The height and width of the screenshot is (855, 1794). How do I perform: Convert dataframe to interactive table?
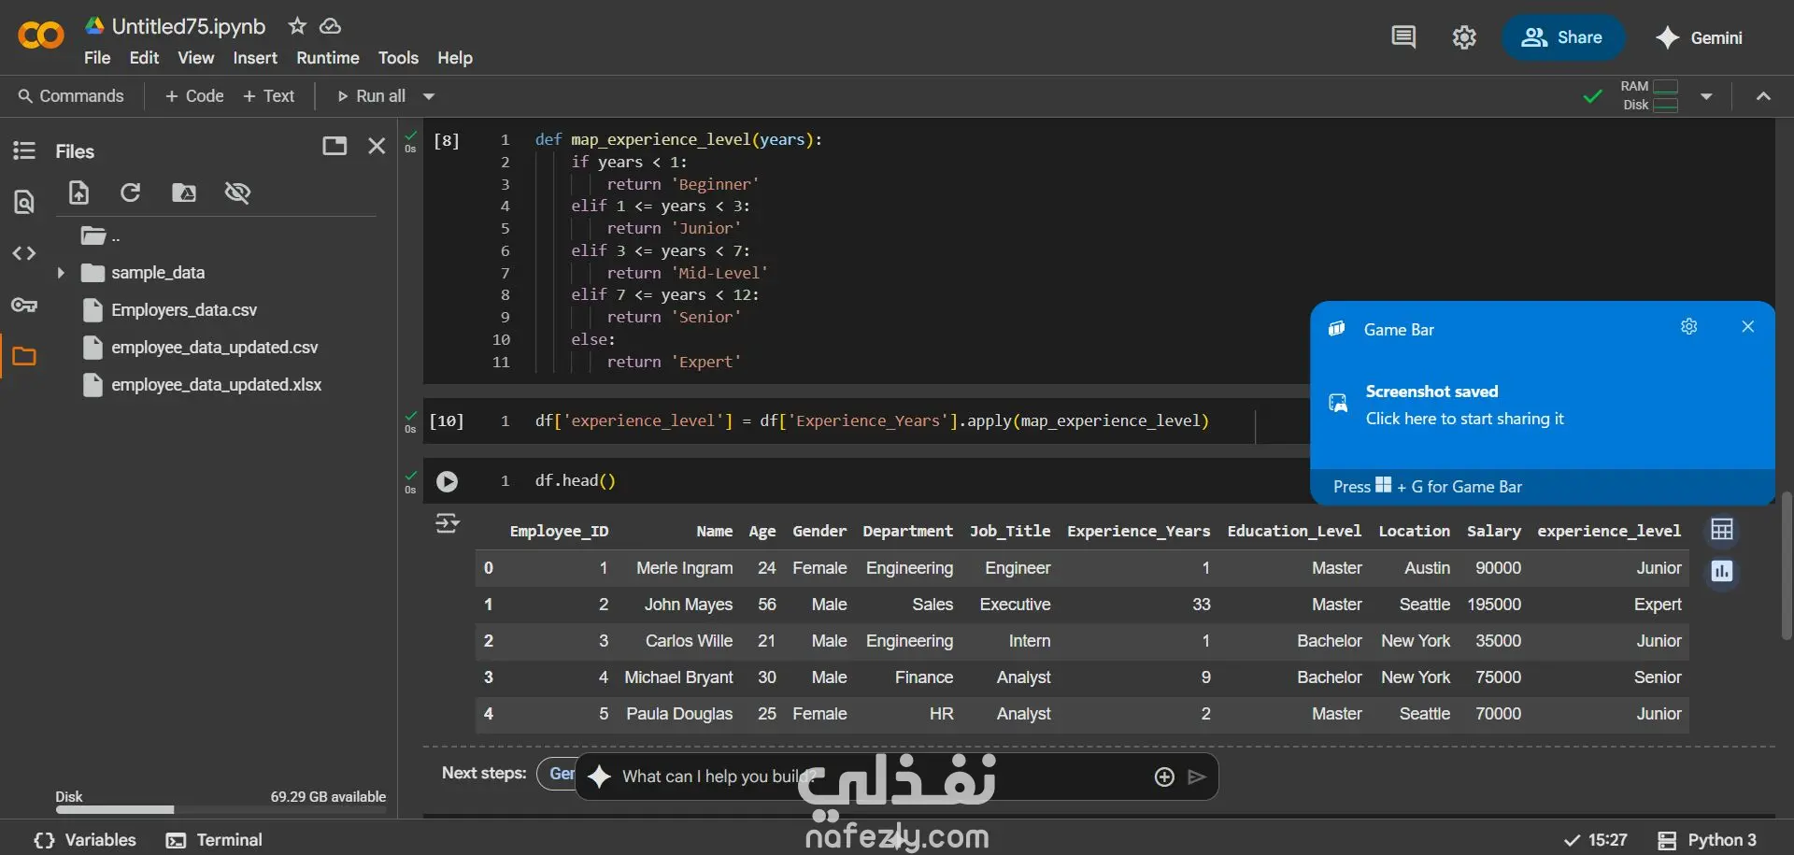pos(1722,530)
